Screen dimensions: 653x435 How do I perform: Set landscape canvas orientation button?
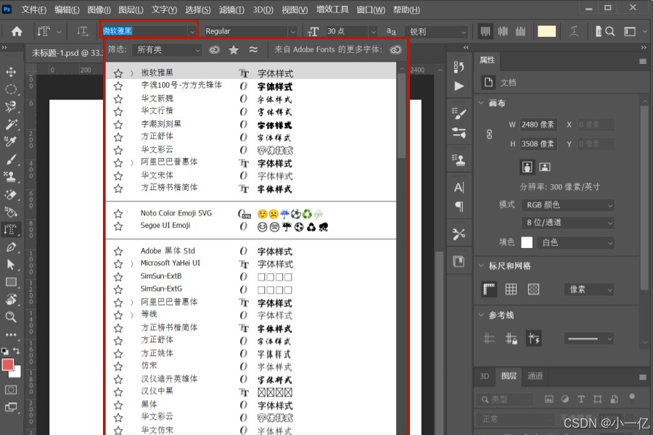point(545,167)
